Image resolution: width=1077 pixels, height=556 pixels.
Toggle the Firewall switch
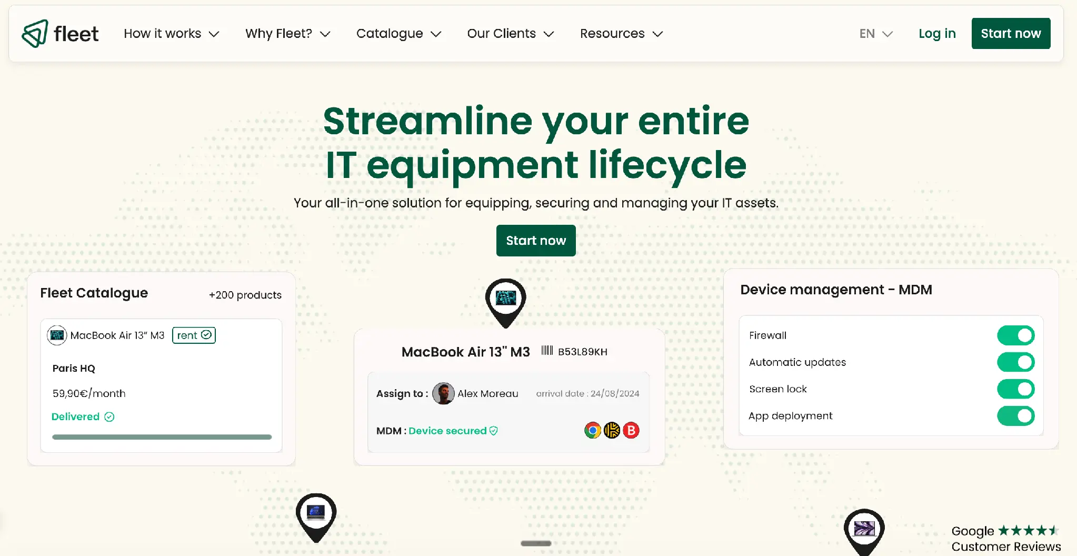1015,335
